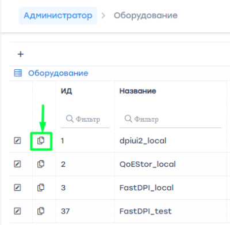Click the Оборудование breadcrumb item

click(x=145, y=16)
